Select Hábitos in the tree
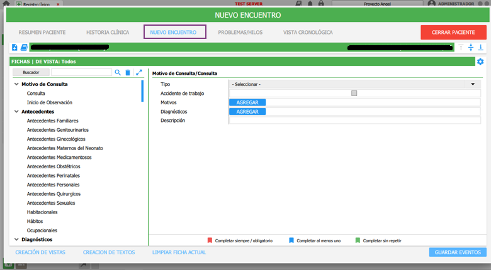Image resolution: width=491 pixels, height=270 pixels. pos(35,221)
